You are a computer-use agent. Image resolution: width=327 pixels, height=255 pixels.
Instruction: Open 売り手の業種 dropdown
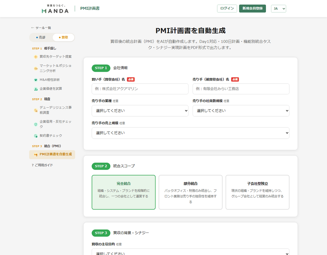tap(140, 111)
